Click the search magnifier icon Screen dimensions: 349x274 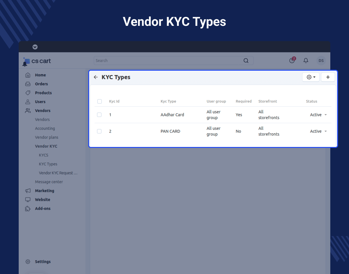point(246,60)
